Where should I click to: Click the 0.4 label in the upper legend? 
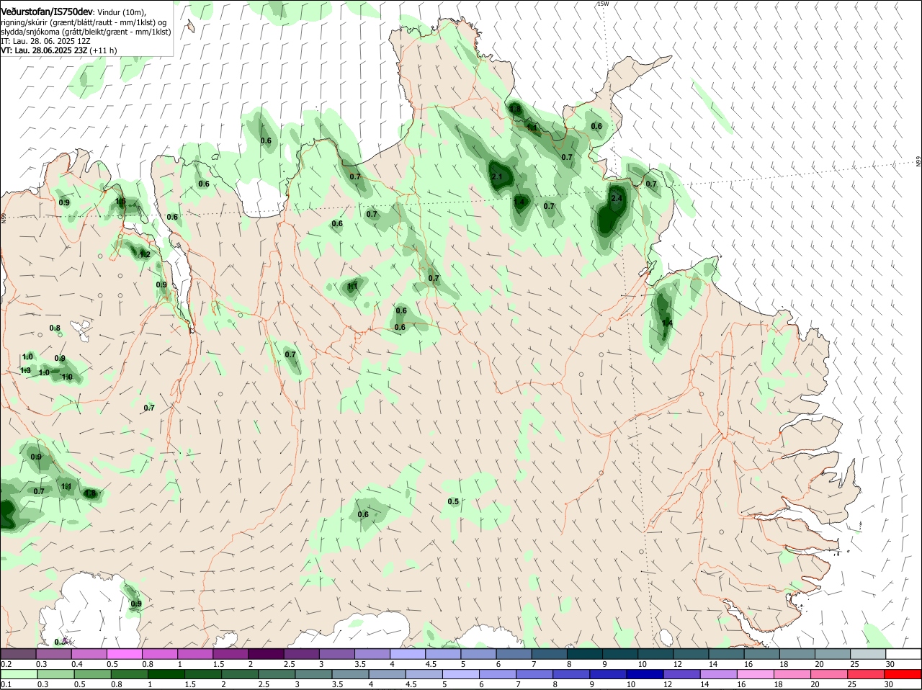[76, 664]
